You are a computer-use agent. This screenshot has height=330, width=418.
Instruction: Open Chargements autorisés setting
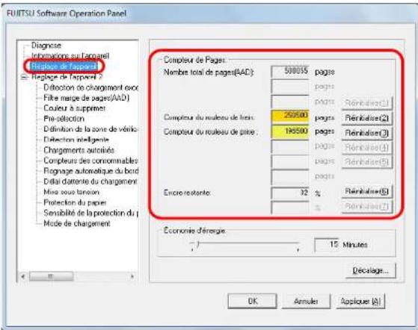[x=79, y=150]
